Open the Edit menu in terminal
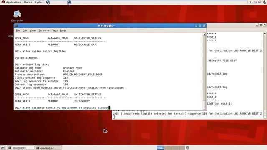This screenshot has width=267, height=150. pos(25,30)
